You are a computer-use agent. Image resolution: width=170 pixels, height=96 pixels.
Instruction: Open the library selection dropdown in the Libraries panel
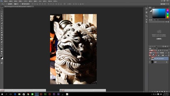click(157, 22)
